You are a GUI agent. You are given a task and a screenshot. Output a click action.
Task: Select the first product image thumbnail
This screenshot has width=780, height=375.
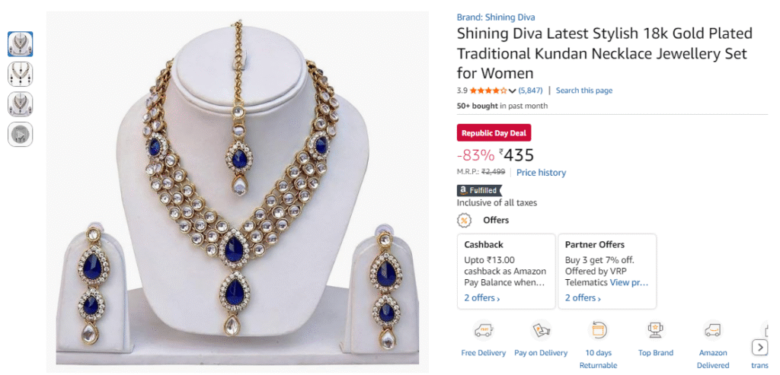(x=20, y=44)
